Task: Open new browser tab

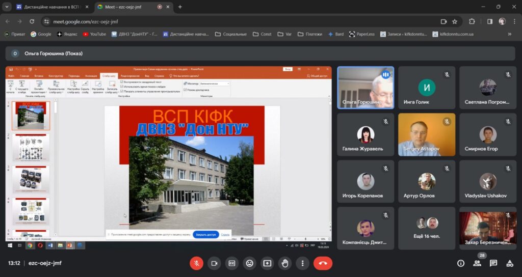Action: click(x=180, y=7)
